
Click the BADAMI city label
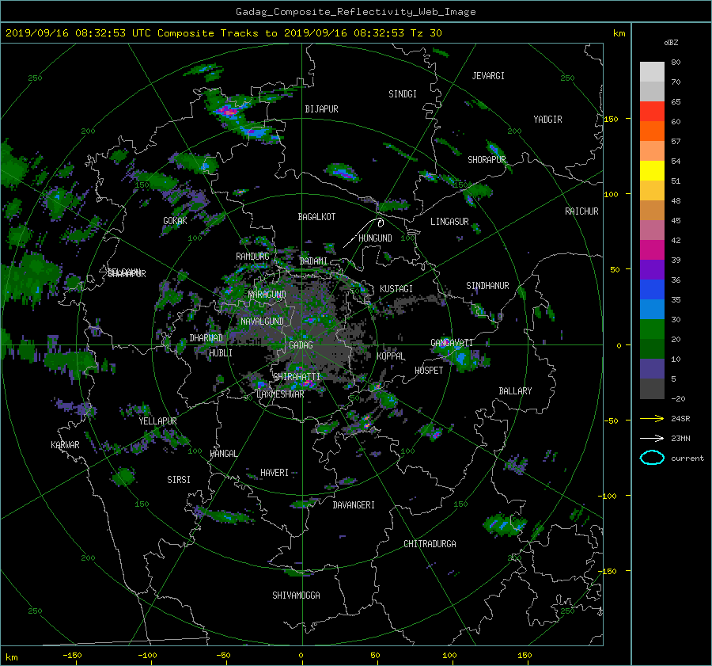pyautogui.click(x=313, y=261)
